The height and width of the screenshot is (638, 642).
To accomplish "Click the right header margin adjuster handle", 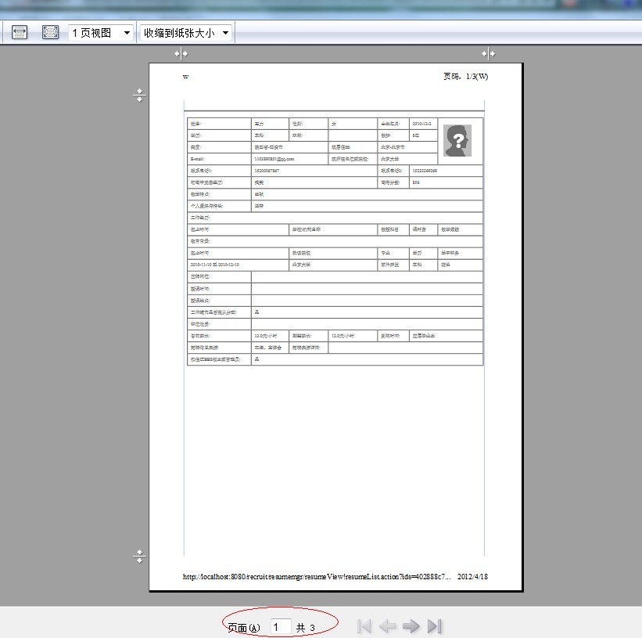I will click(x=490, y=53).
